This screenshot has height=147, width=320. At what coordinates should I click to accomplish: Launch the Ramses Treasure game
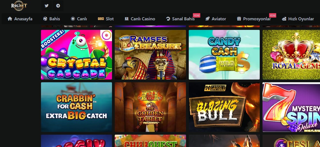click(151, 55)
